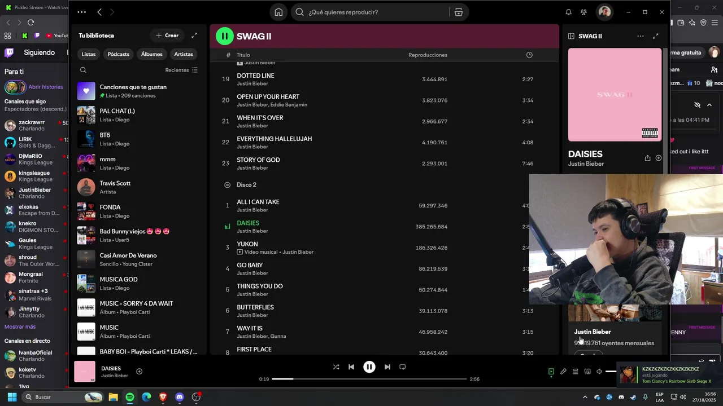Select the Pódcasts filter chip

pyautogui.click(x=119, y=54)
